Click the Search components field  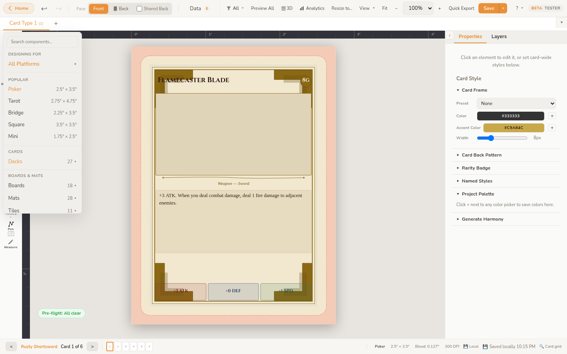click(x=43, y=42)
